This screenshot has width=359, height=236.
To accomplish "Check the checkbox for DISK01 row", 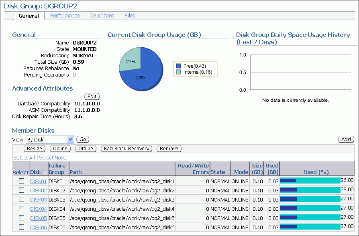I will (22, 181).
